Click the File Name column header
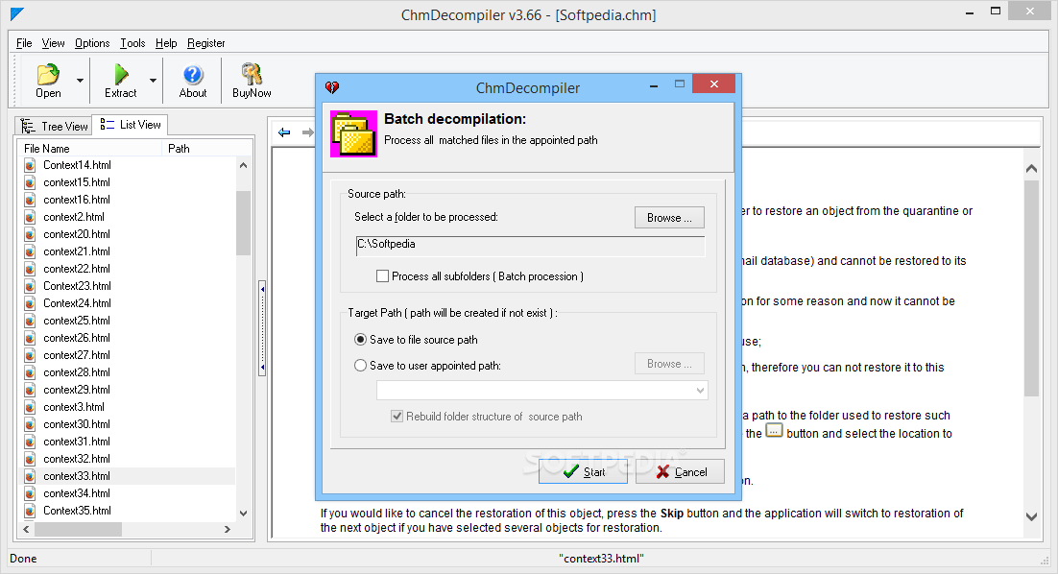 pos(90,149)
